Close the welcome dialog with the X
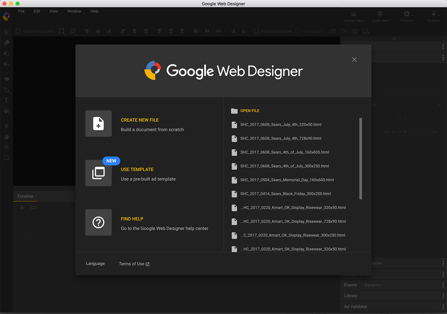447x314 pixels. click(x=354, y=60)
